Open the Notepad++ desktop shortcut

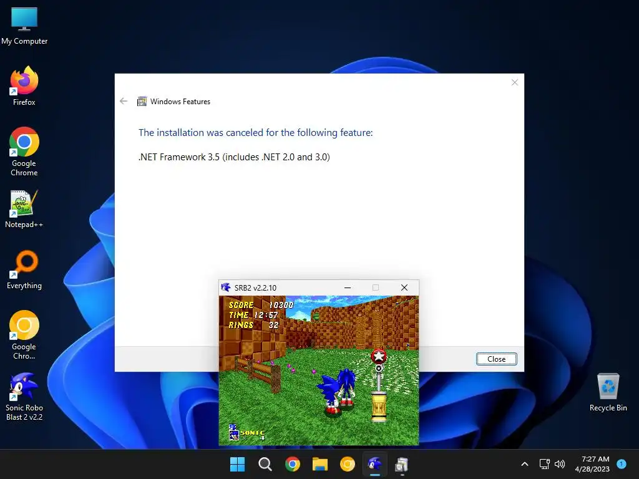(24, 209)
